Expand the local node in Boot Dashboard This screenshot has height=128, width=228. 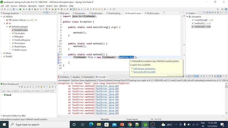(x=2, y=95)
